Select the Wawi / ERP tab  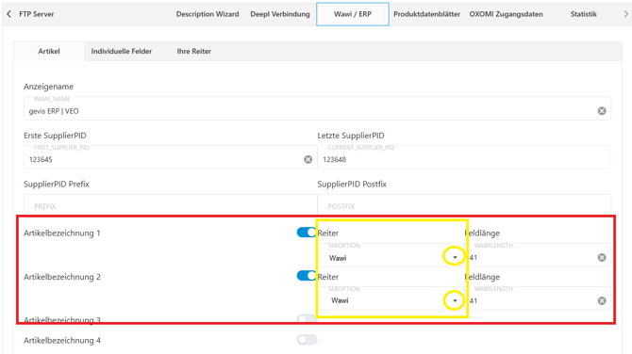coord(353,14)
